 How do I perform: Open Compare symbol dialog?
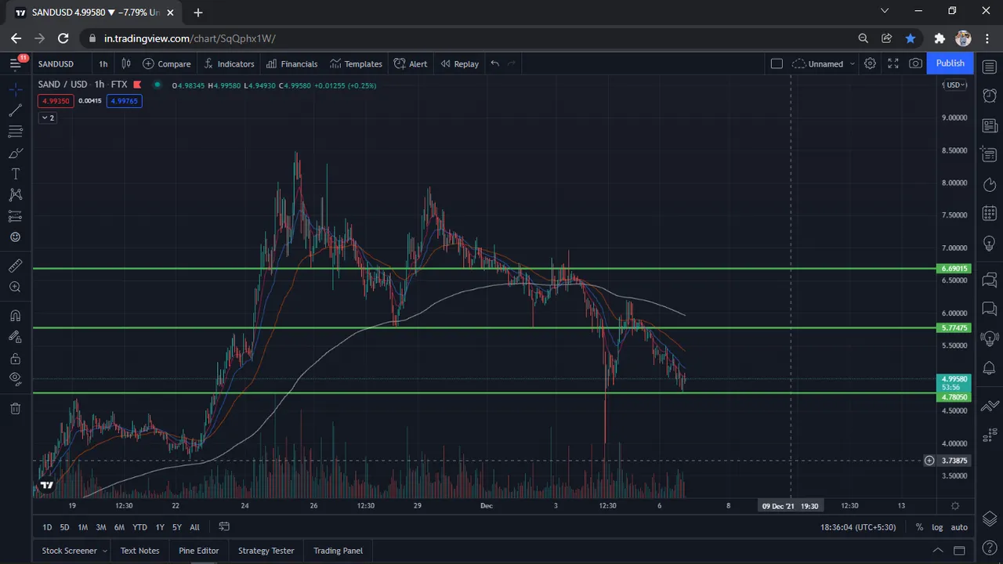166,64
